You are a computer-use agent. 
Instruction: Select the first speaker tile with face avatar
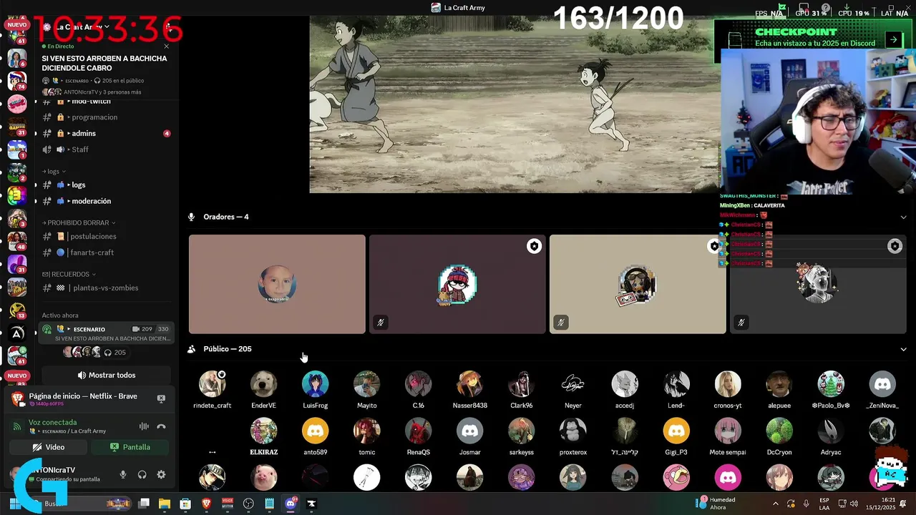click(277, 284)
